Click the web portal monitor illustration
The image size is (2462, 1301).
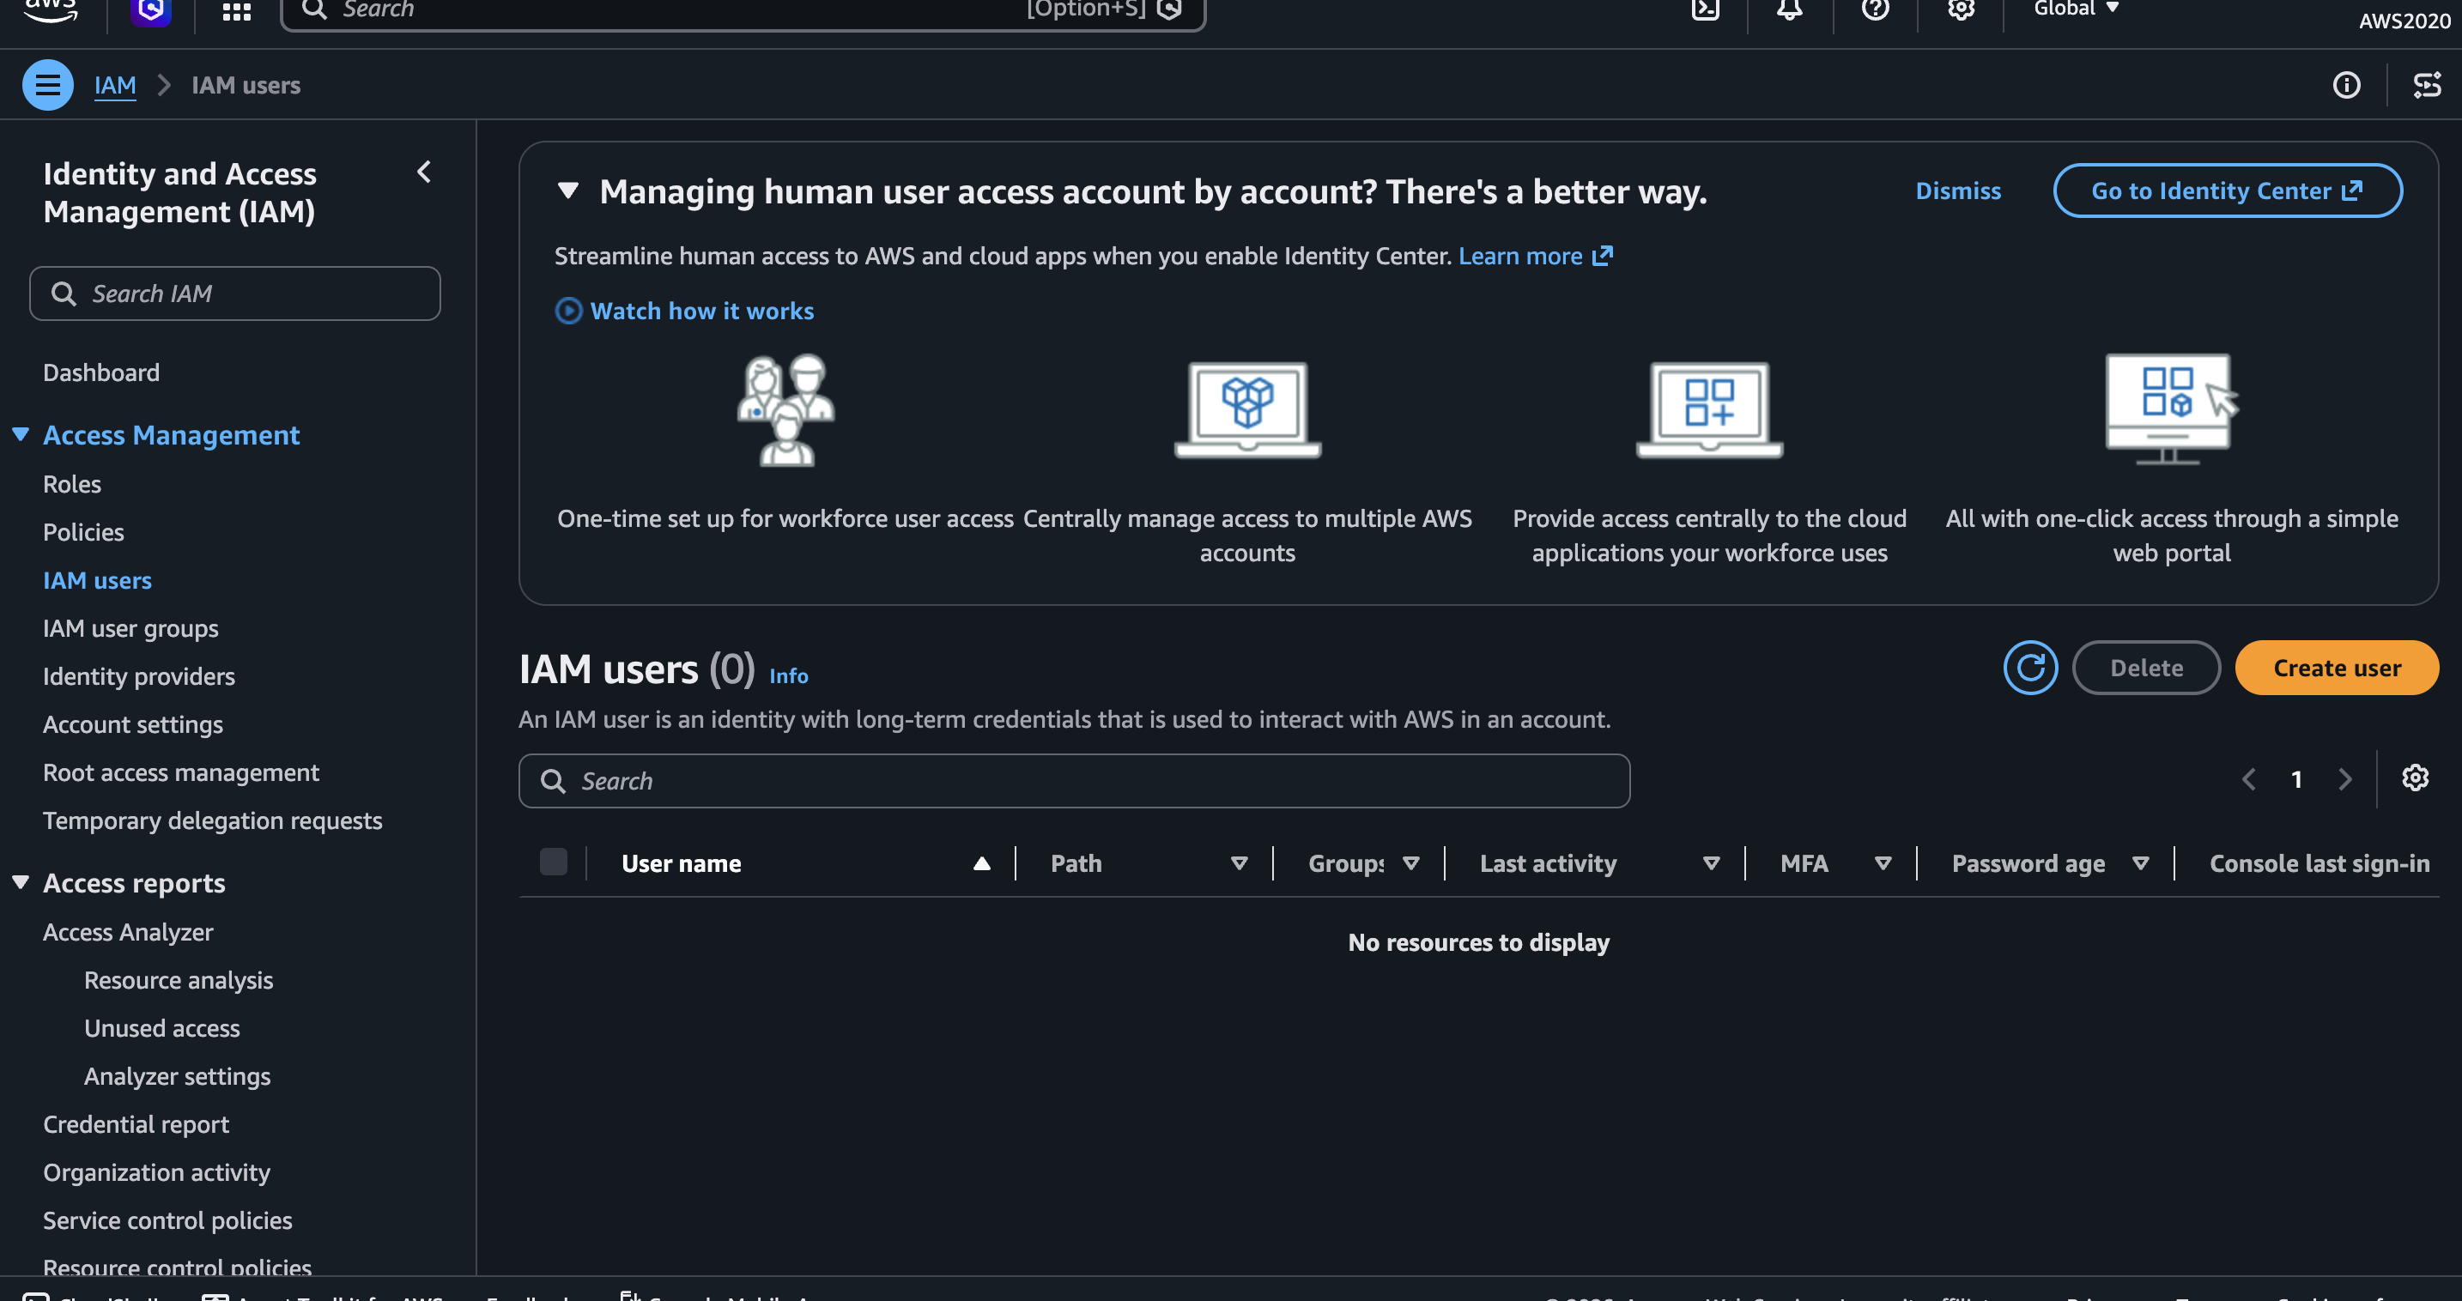[x=2172, y=408]
